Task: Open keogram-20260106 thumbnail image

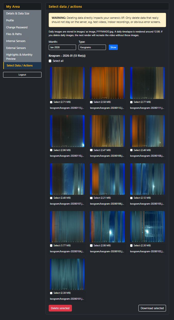Action: [107, 179]
